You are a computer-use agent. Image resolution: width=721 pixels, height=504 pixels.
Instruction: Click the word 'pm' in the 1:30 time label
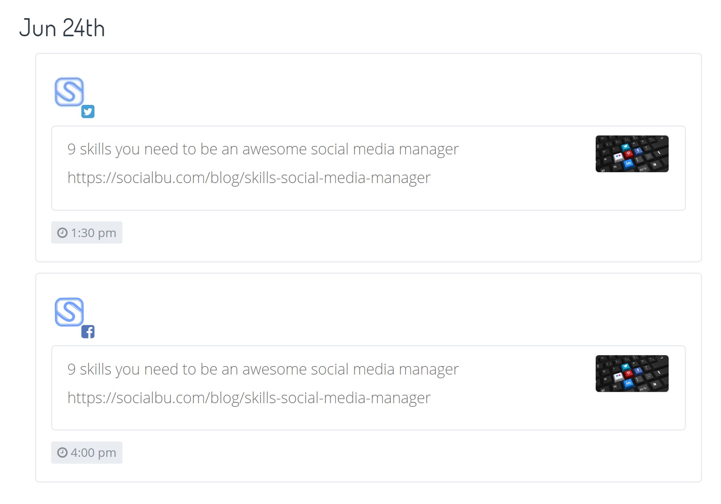coord(107,233)
